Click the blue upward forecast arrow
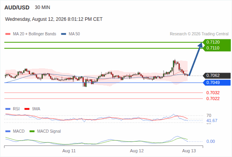 pos(195,59)
